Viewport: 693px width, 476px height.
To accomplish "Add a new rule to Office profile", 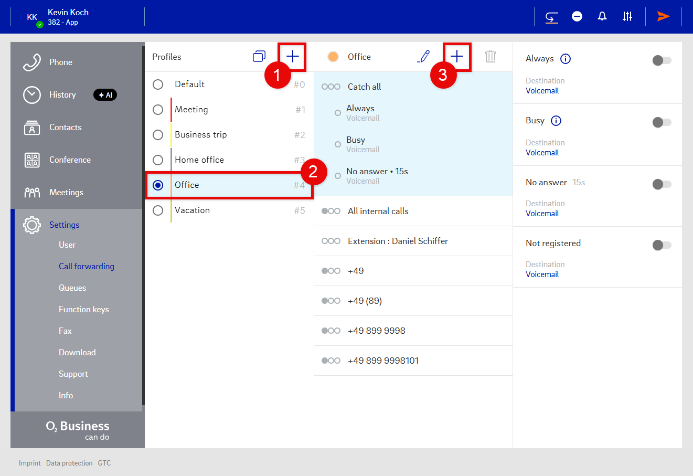I will [457, 57].
